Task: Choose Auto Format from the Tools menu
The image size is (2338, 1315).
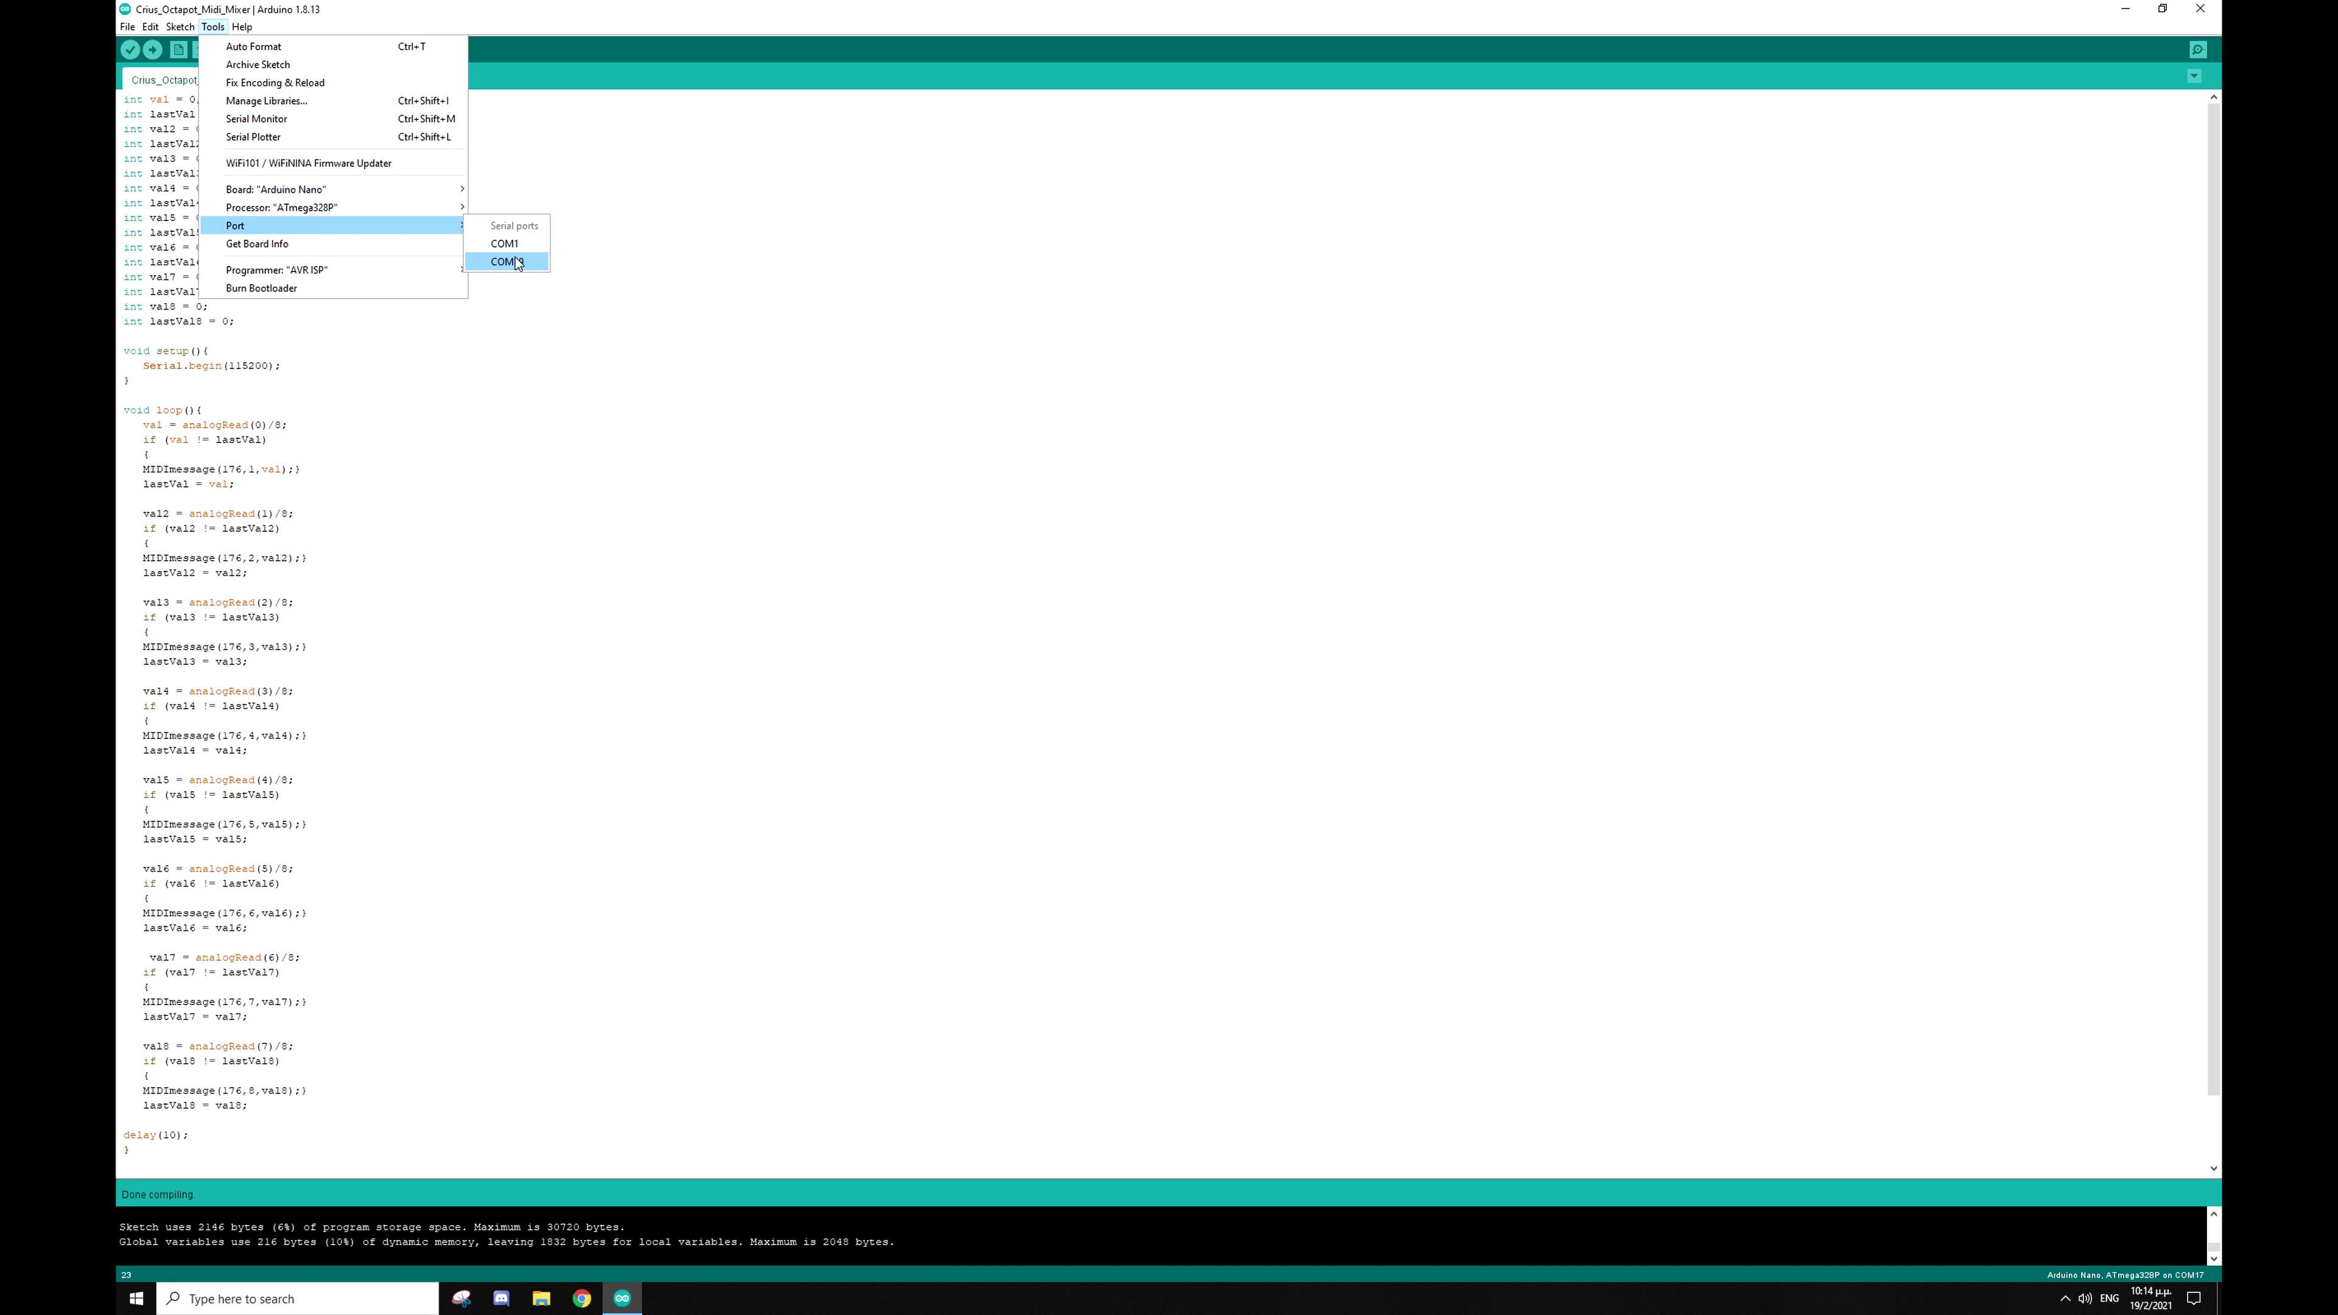Action: tap(254, 46)
